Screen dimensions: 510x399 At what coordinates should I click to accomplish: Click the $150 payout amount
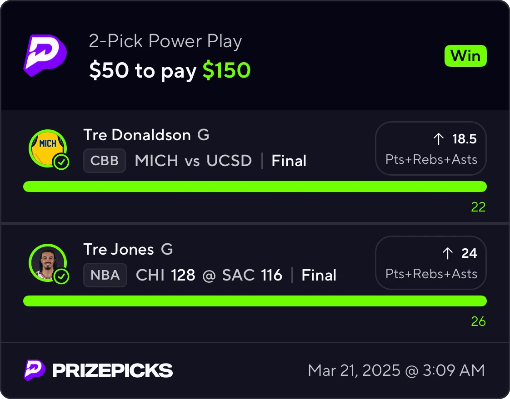coord(226,70)
